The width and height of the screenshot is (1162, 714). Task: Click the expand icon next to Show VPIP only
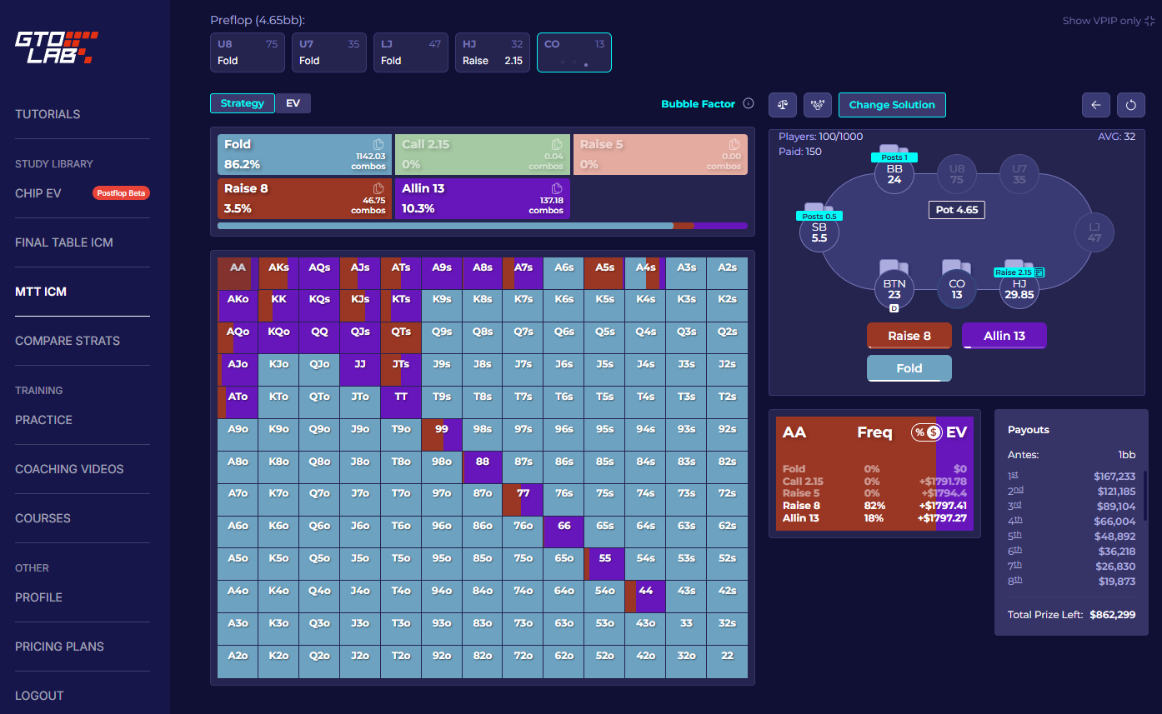1150,20
